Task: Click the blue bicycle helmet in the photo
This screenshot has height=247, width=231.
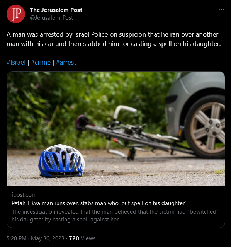Action: point(62,161)
